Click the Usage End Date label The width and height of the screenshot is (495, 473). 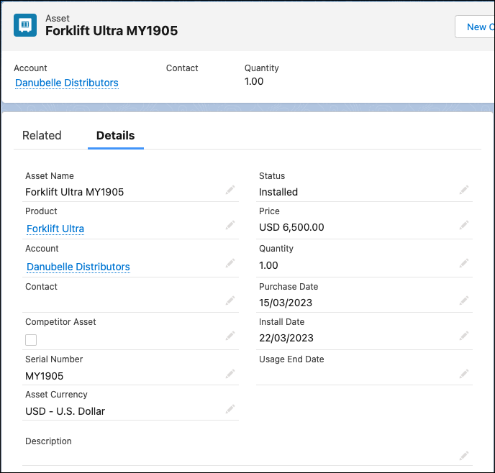(x=291, y=359)
